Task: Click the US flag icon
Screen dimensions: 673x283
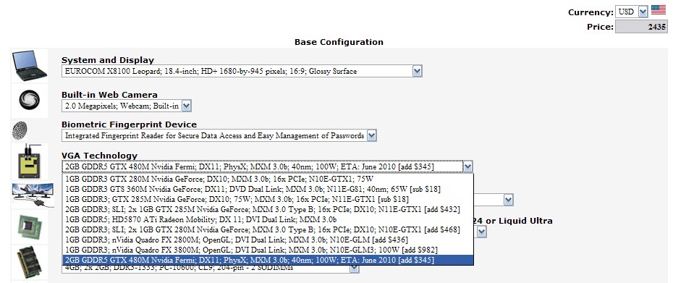Action: pyautogui.click(x=658, y=10)
